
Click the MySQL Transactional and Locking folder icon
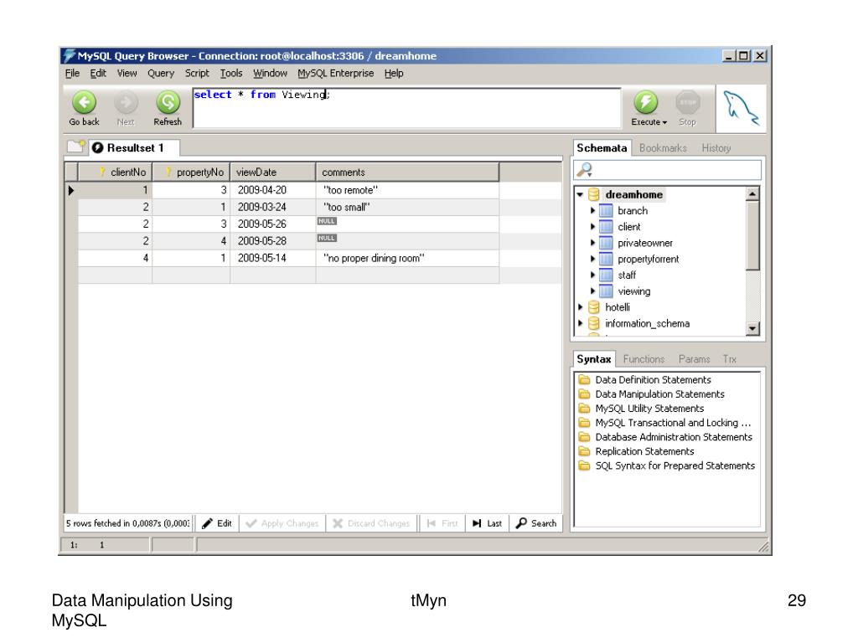(584, 423)
